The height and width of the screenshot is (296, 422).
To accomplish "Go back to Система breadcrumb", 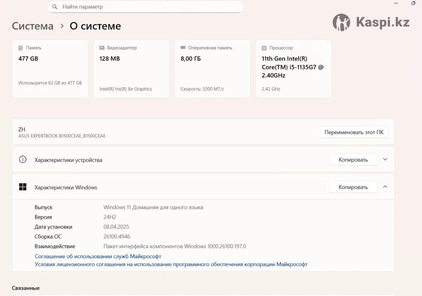I will 33,26.
